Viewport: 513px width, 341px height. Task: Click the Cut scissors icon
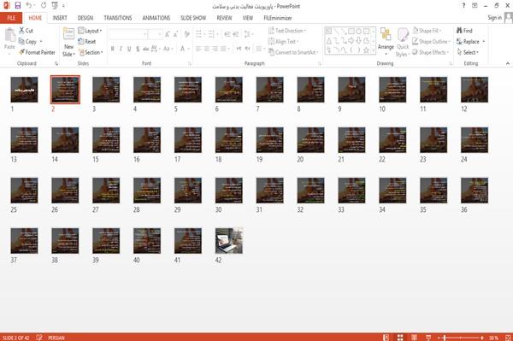pos(21,31)
